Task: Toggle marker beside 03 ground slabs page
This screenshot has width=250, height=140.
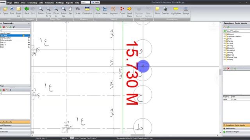Action: [x=29, y=40]
